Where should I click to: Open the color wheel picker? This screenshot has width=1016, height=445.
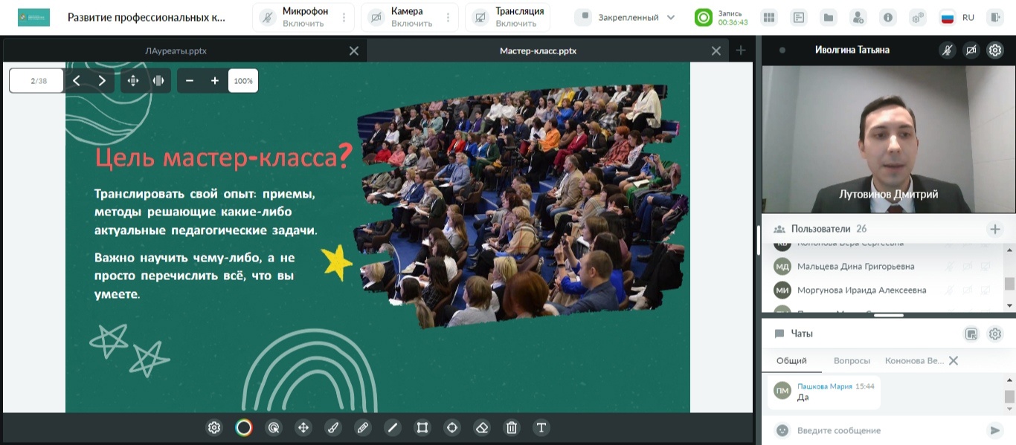coord(244,427)
